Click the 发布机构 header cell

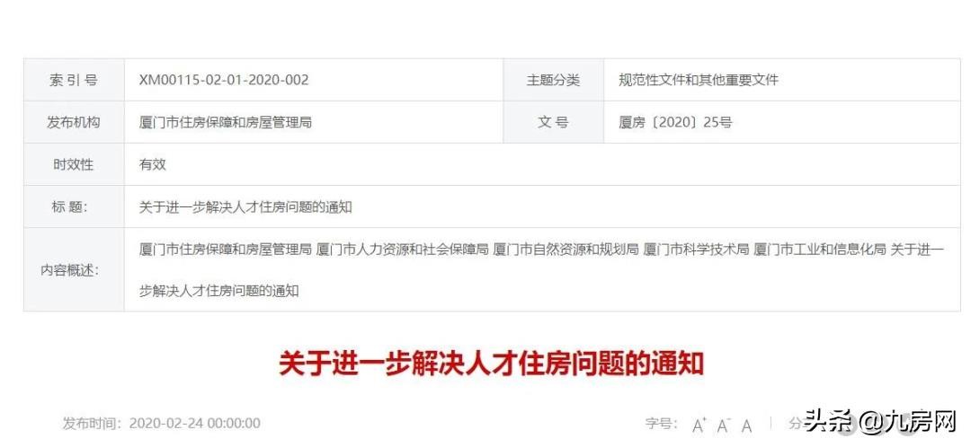(74, 122)
